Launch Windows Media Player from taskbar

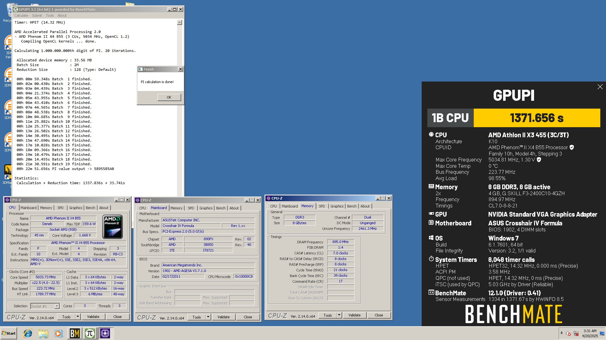click(58, 333)
